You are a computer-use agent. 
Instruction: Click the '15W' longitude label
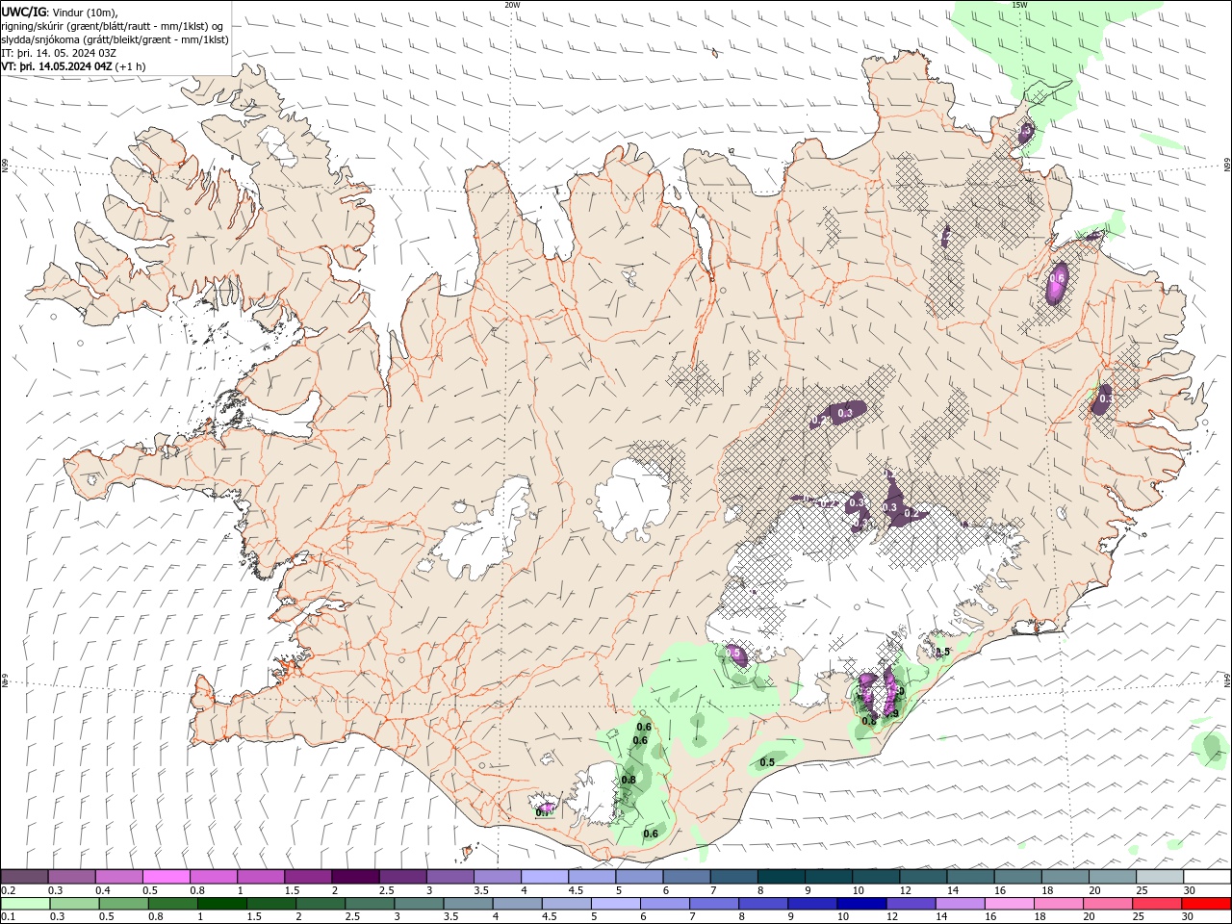click(x=1018, y=5)
